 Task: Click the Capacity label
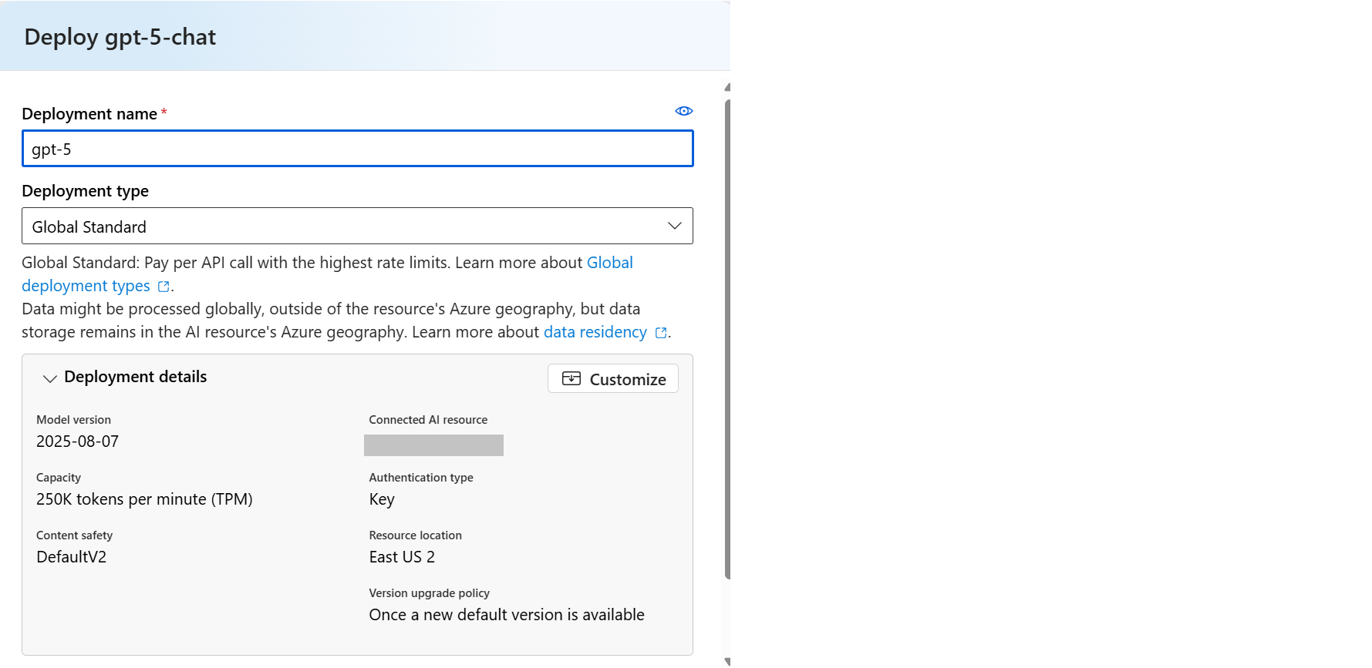click(59, 478)
